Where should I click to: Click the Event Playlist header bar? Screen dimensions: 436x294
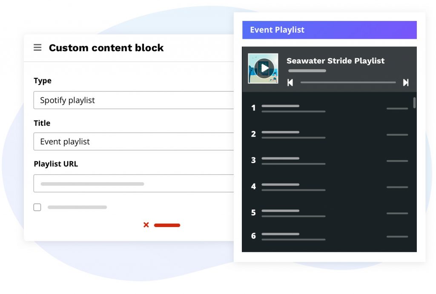pyautogui.click(x=329, y=30)
